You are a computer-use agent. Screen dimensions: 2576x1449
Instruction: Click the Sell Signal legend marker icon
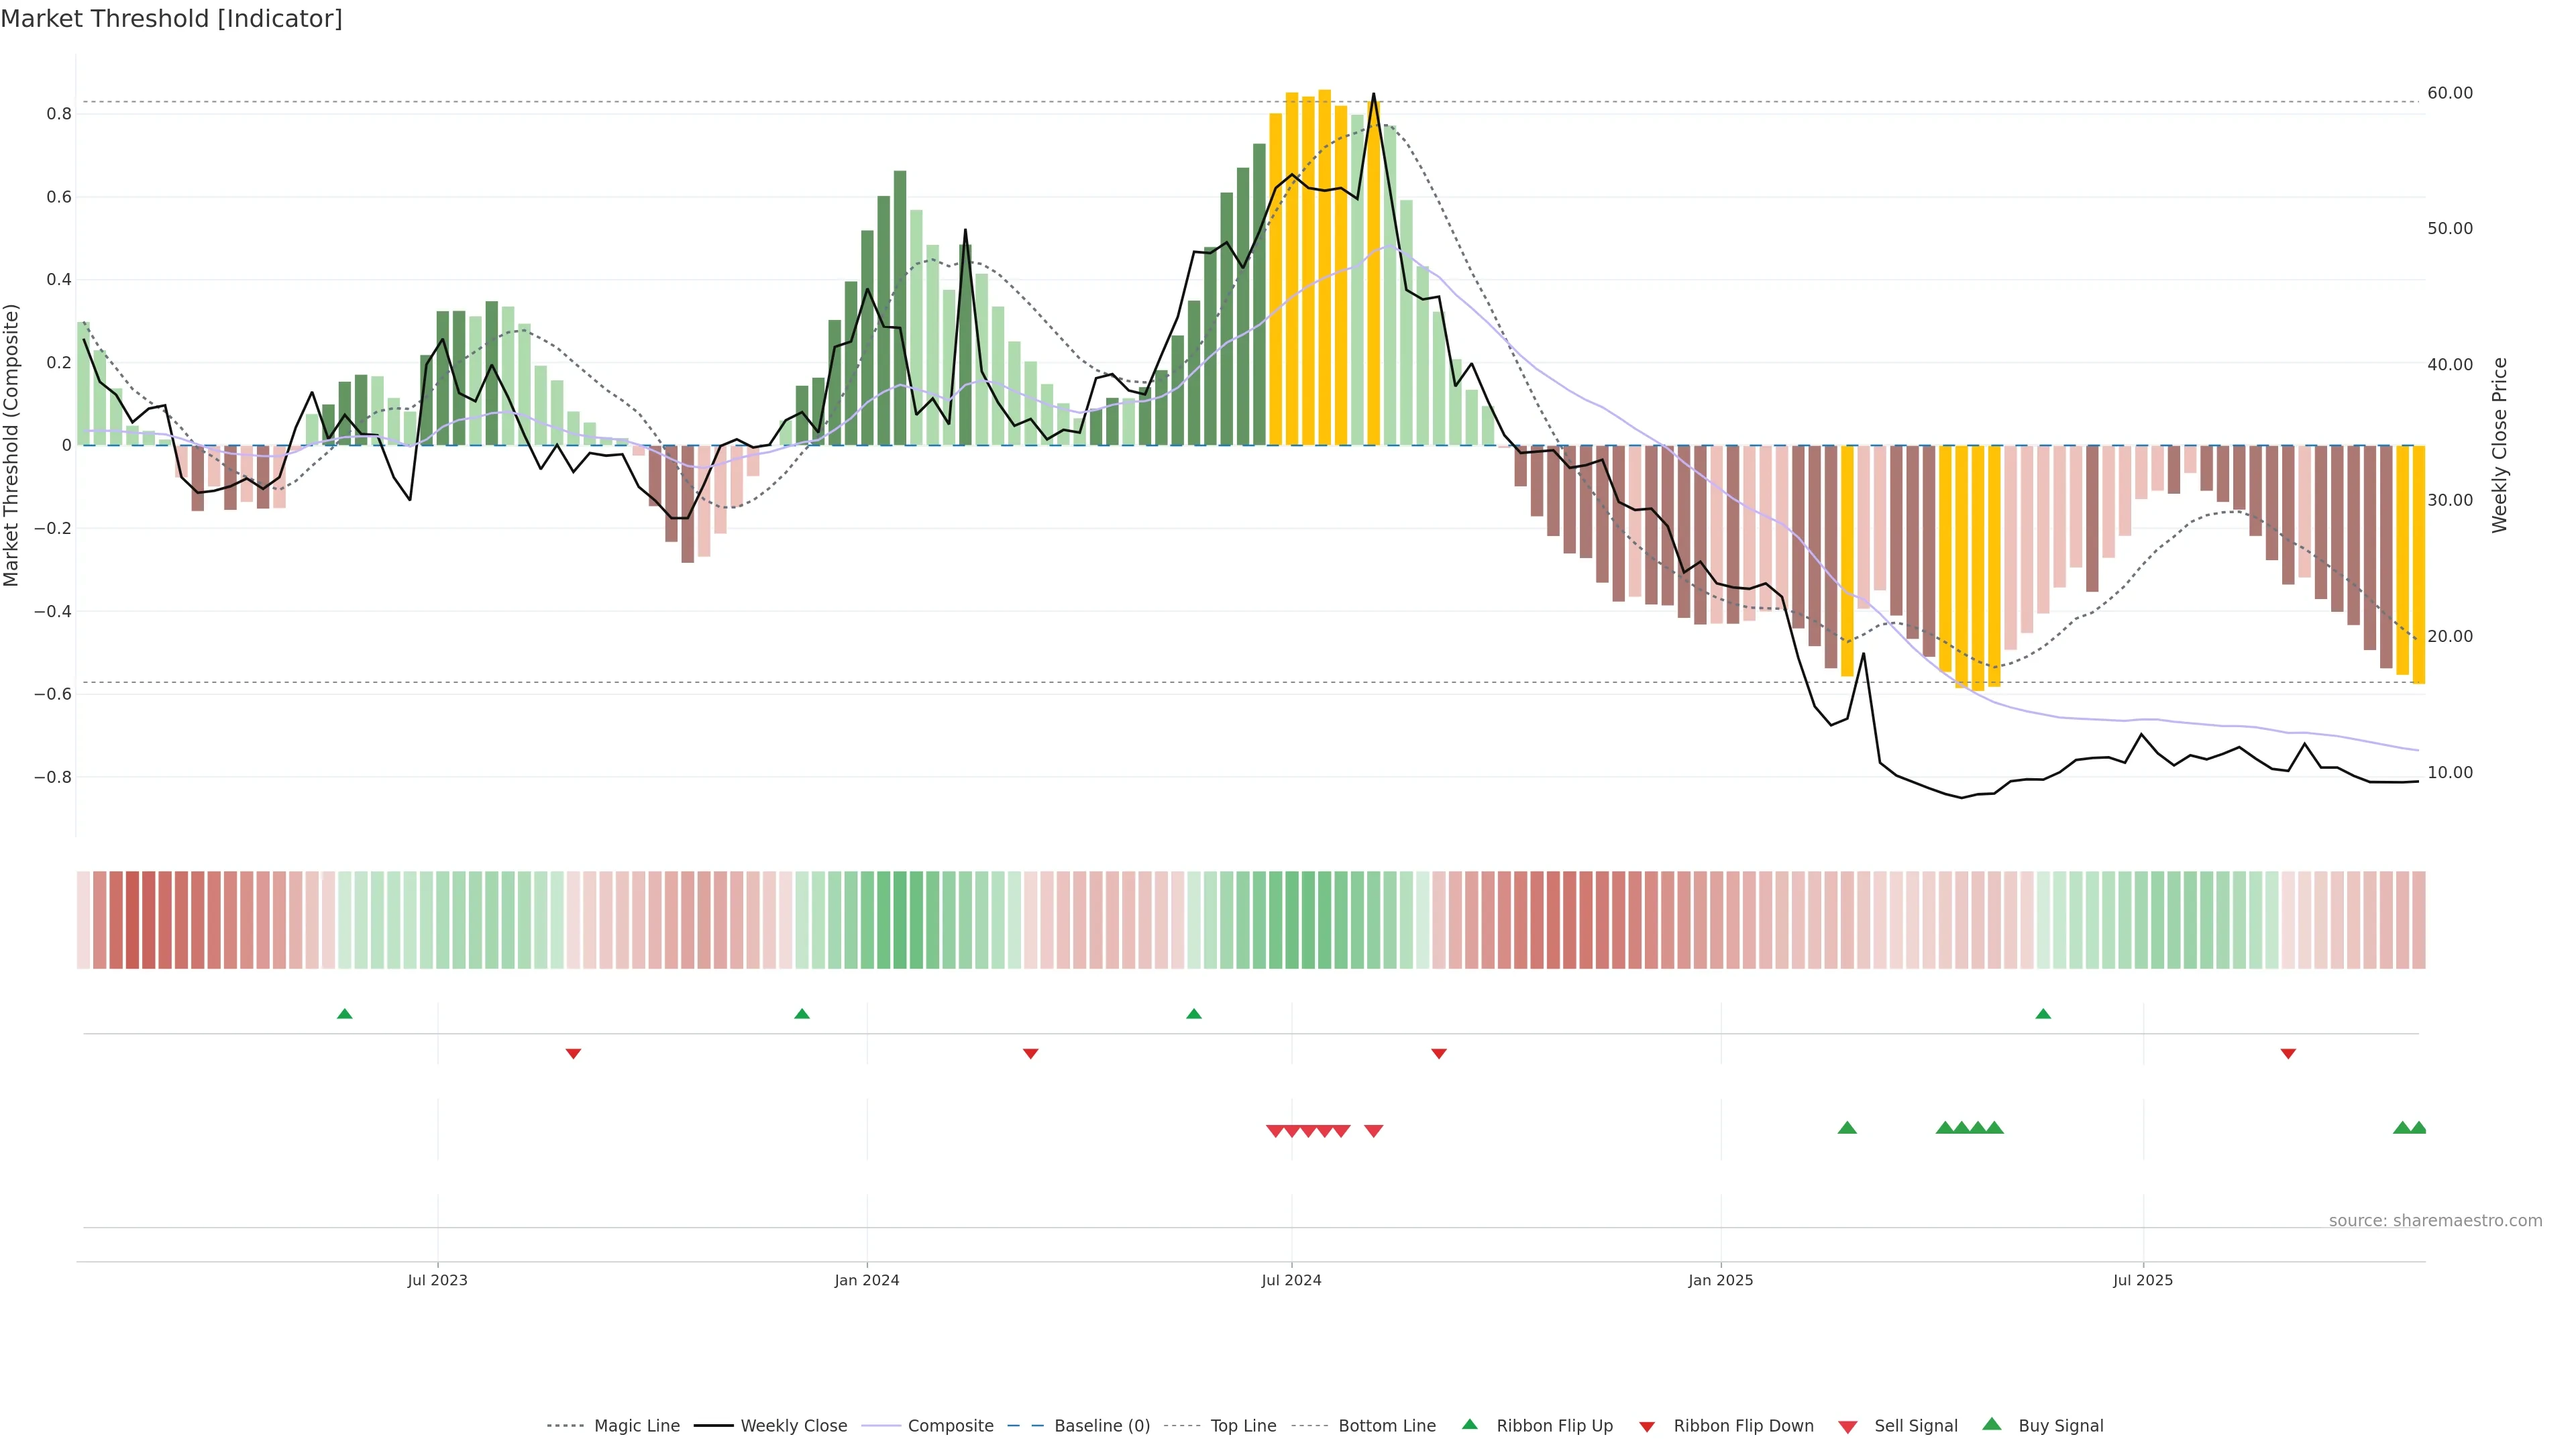click(x=1847, y=1426)
